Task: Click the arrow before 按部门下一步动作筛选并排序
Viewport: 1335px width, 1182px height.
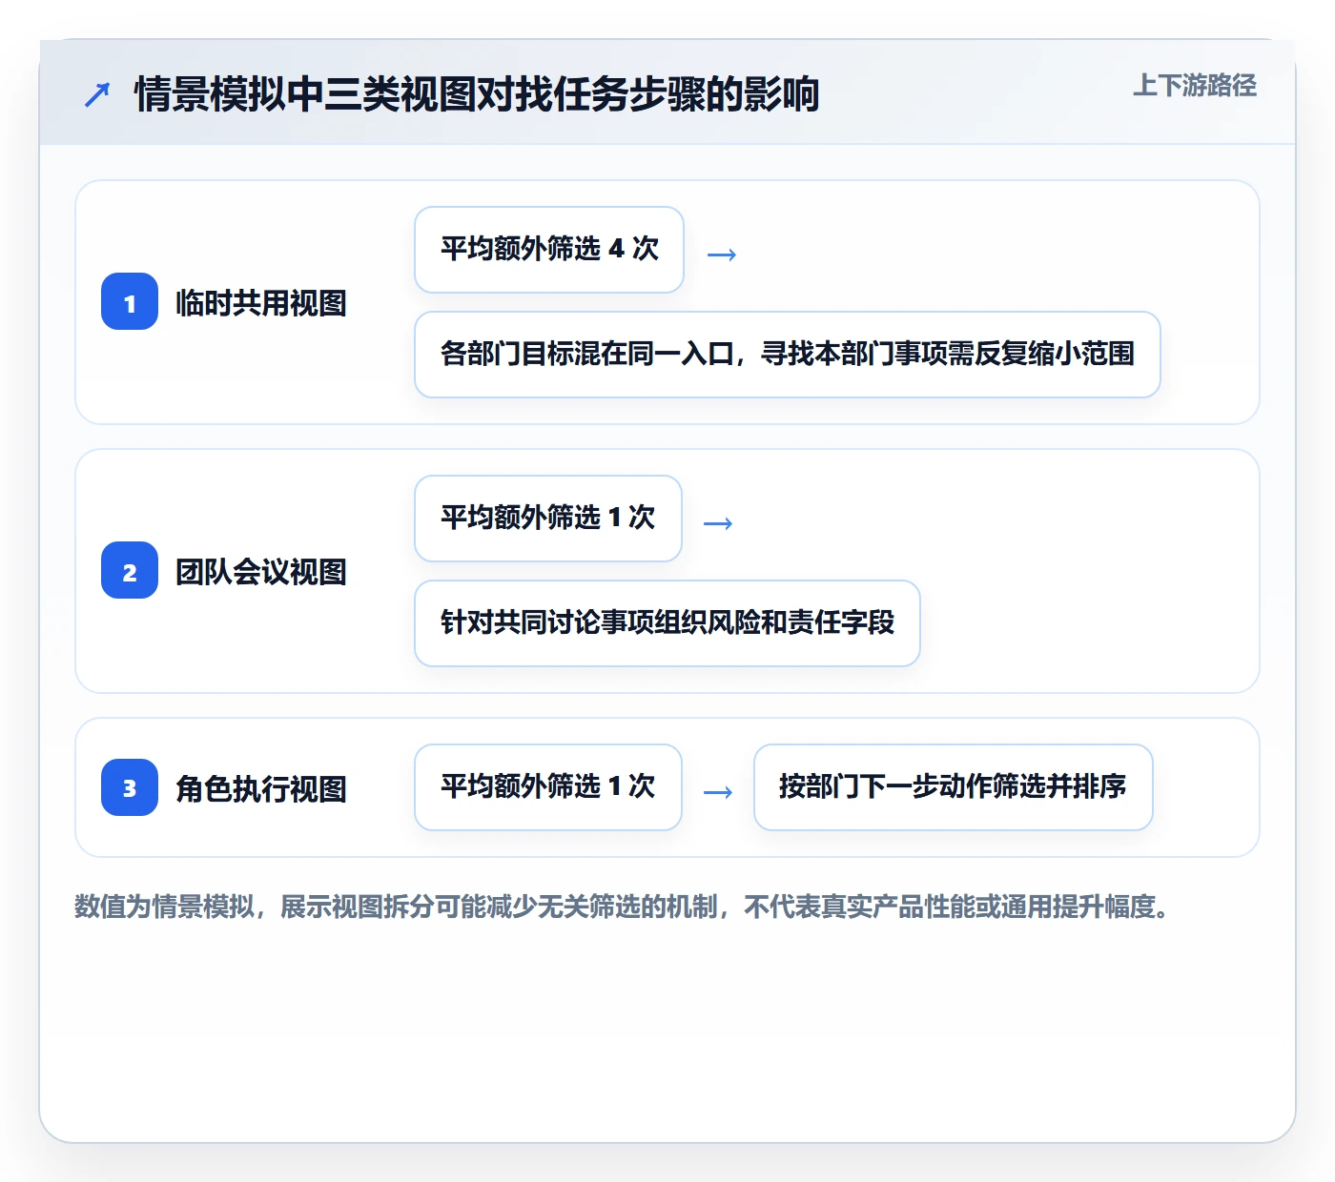Action: pos(718,792)
